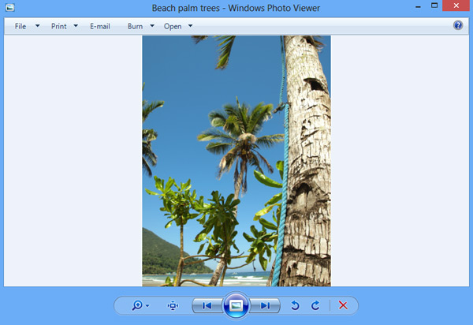The width and height of the screenshot is (473, 325).
Task: Go to the previous photo
Action: coord(207,305)
